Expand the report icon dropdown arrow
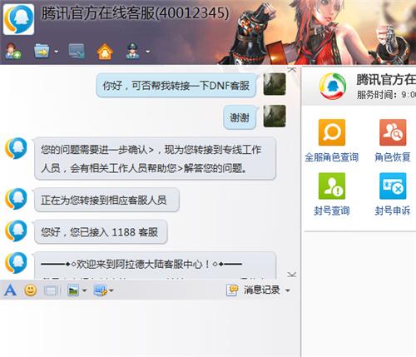 [148, 52]
